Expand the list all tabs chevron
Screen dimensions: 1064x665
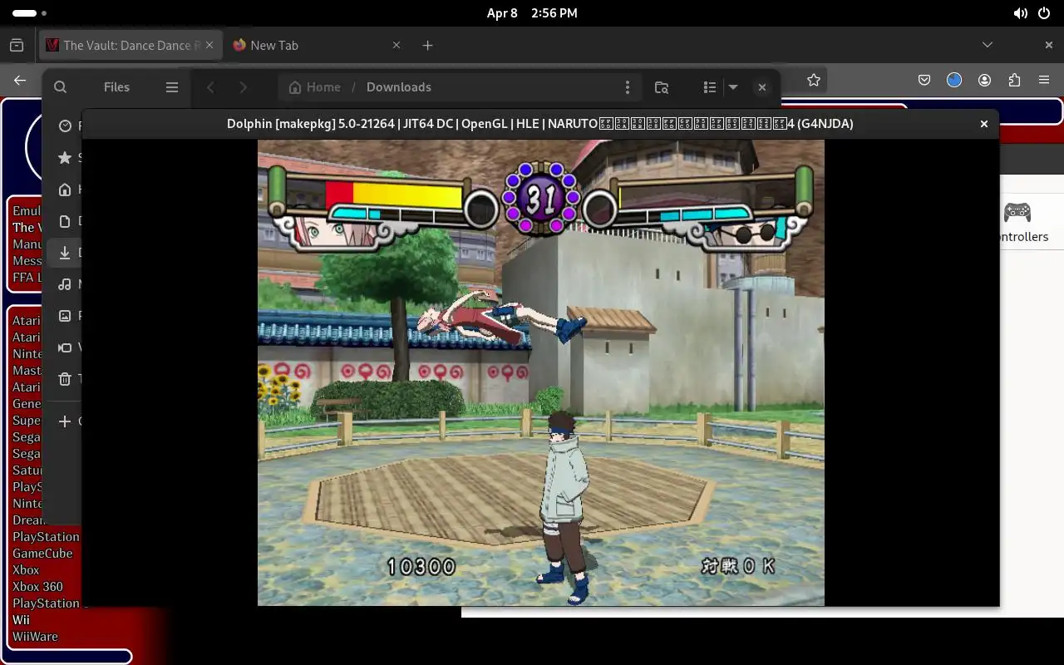click(x=988, y=45)
